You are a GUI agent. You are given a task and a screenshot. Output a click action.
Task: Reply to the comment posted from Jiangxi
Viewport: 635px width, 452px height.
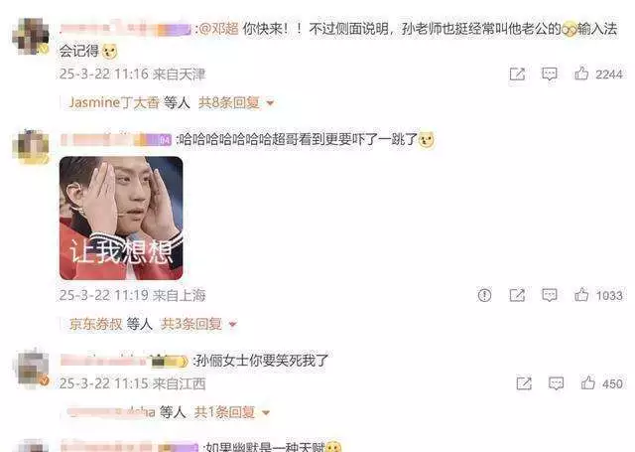coord(556,383)
